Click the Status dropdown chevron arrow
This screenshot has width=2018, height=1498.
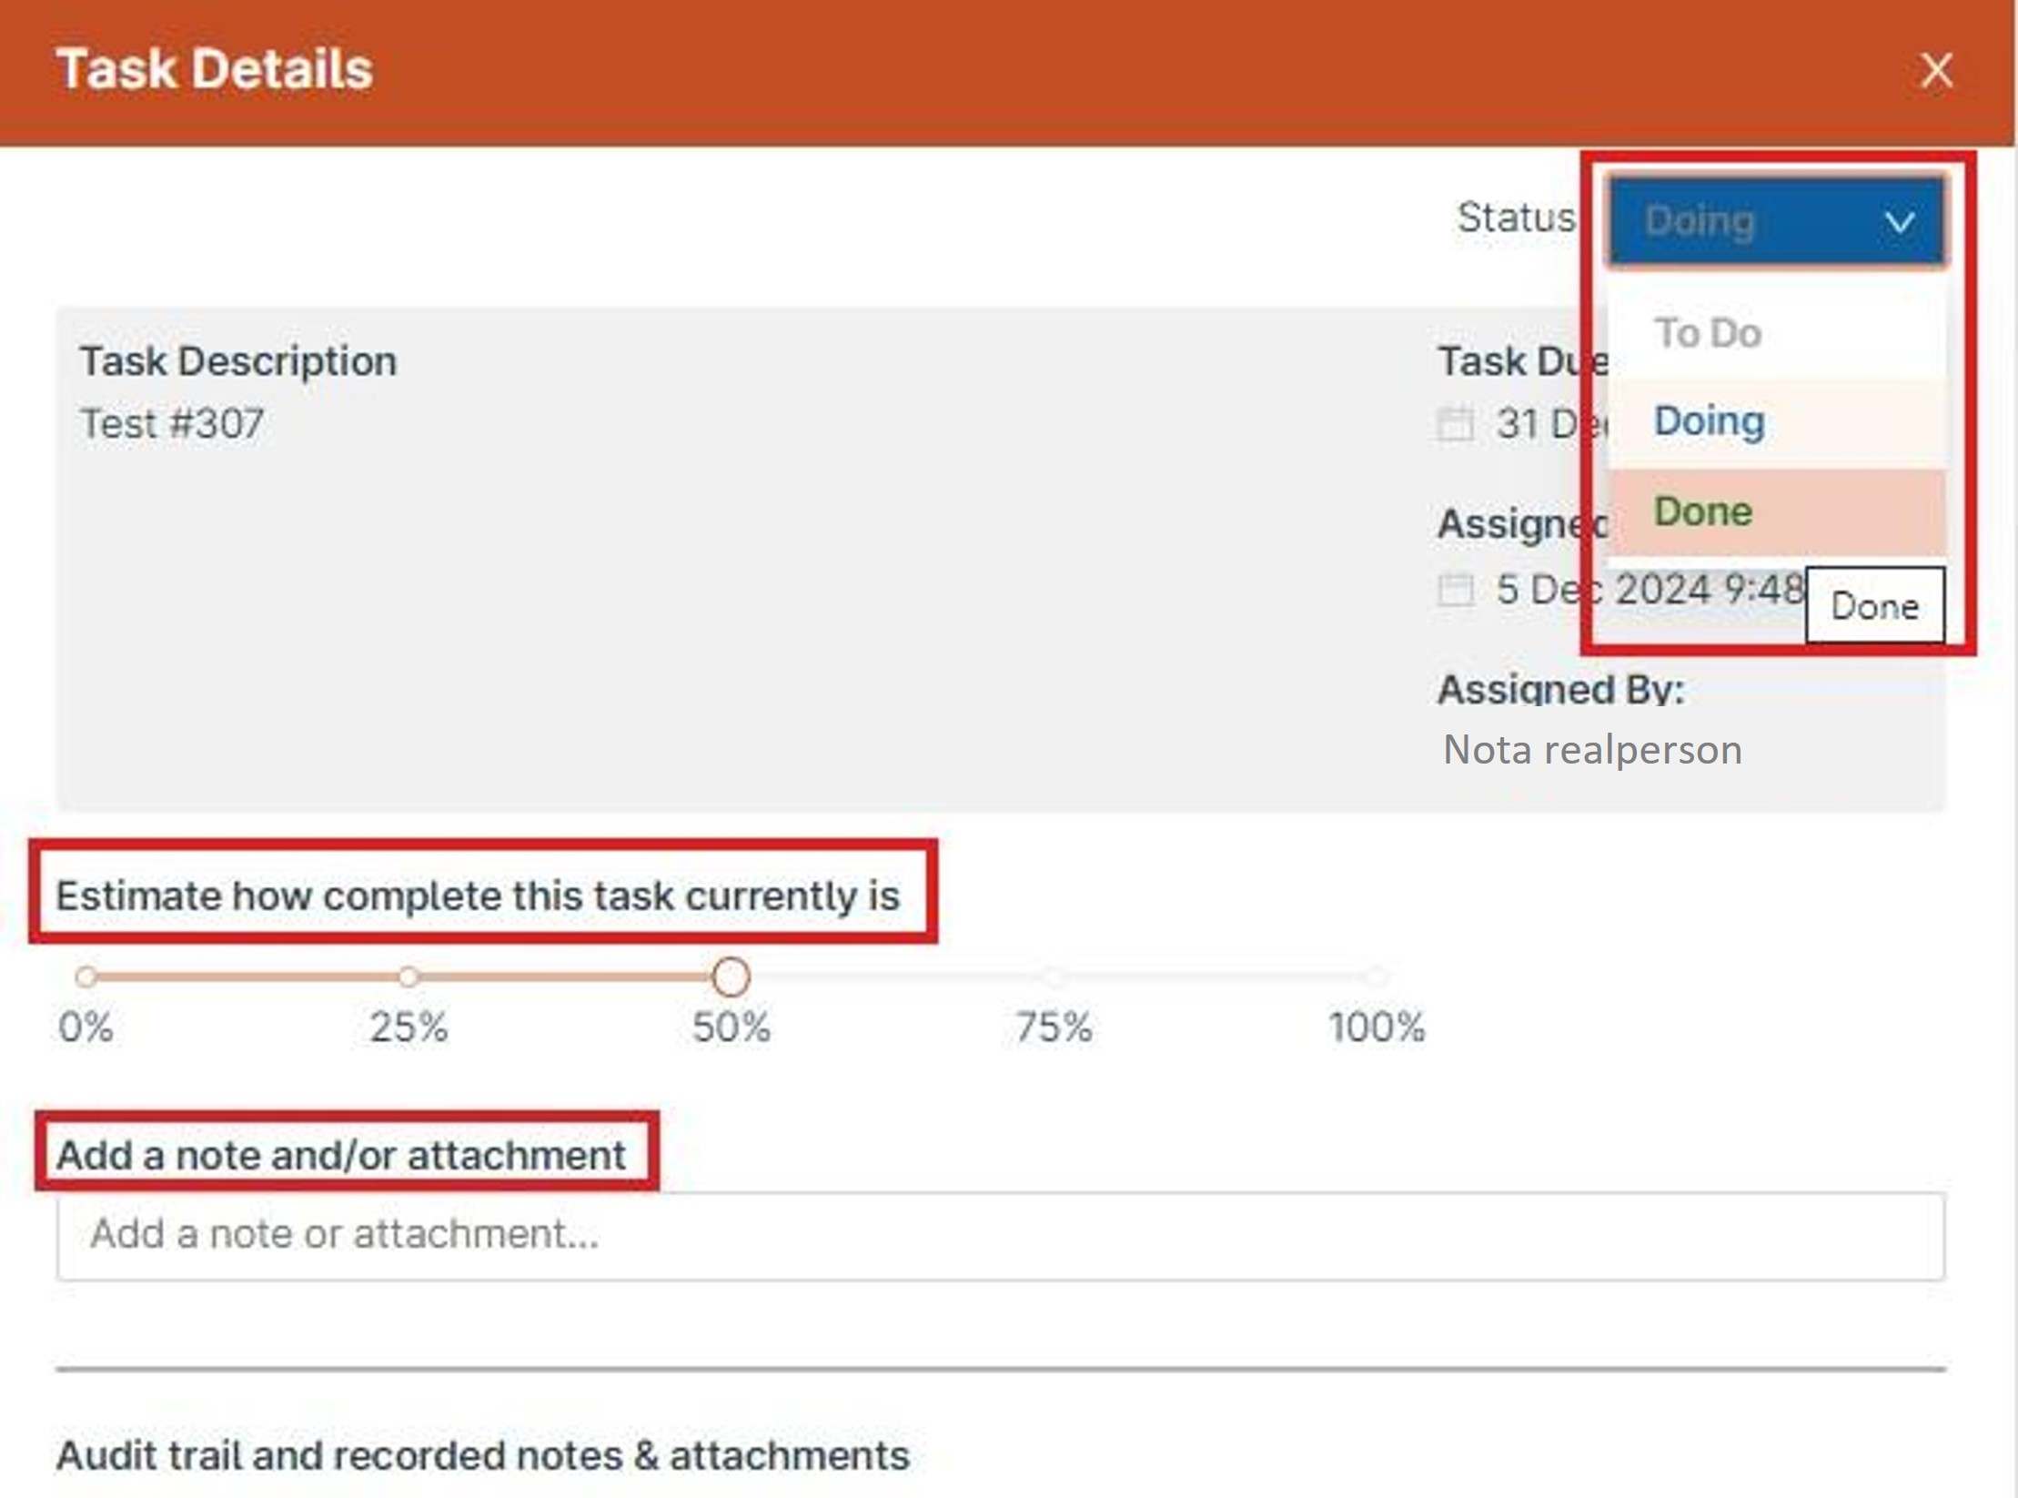pyautogui.click(x=1900, y=221)
